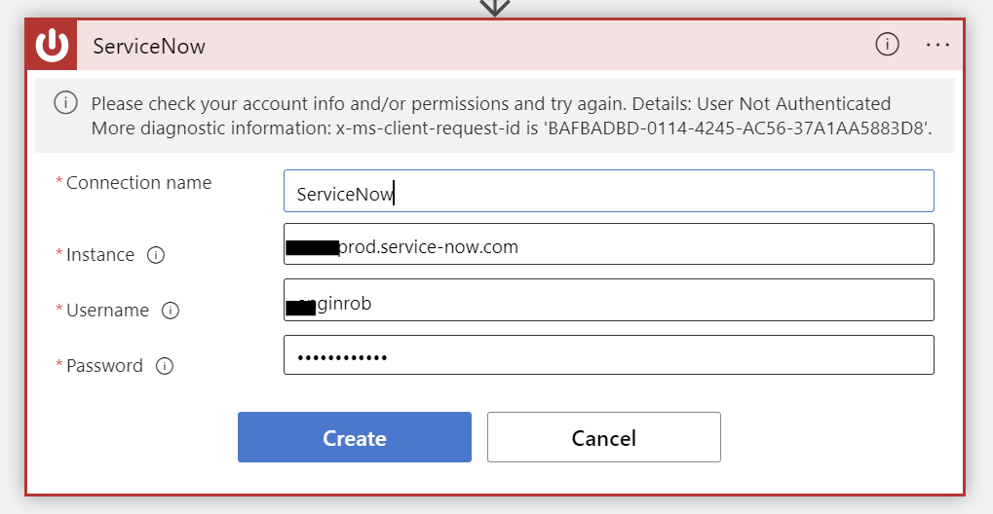993x514 pixels.
Task: Click the Cancel button
Action: point(603,437)
